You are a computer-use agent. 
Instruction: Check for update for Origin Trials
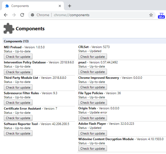93,118
